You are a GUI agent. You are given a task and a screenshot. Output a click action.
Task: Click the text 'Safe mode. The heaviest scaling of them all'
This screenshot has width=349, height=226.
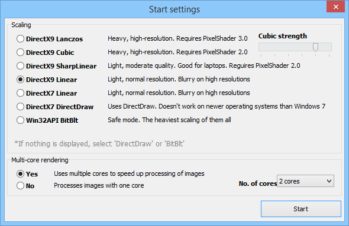(169, 120)
